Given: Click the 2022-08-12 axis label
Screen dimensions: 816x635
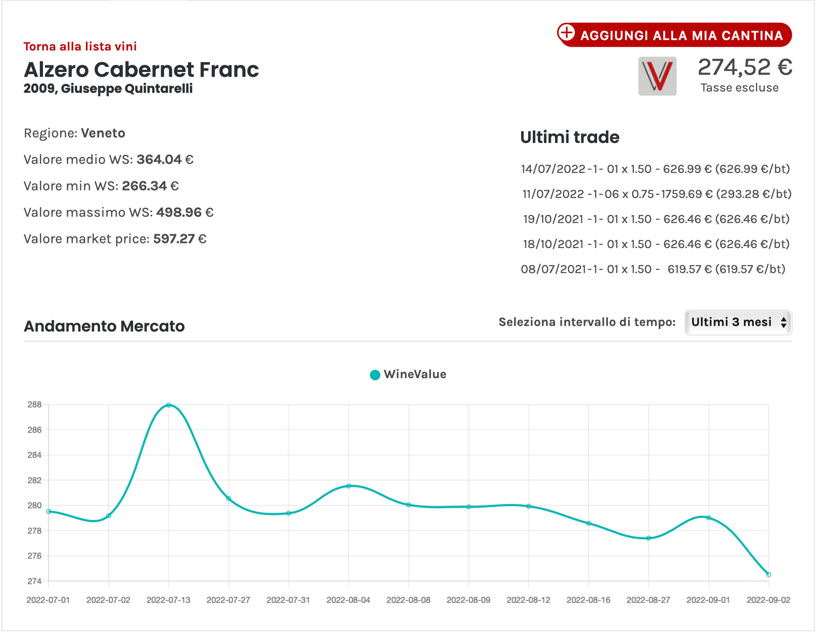Looking at the screenshot, I should (529, 600).
